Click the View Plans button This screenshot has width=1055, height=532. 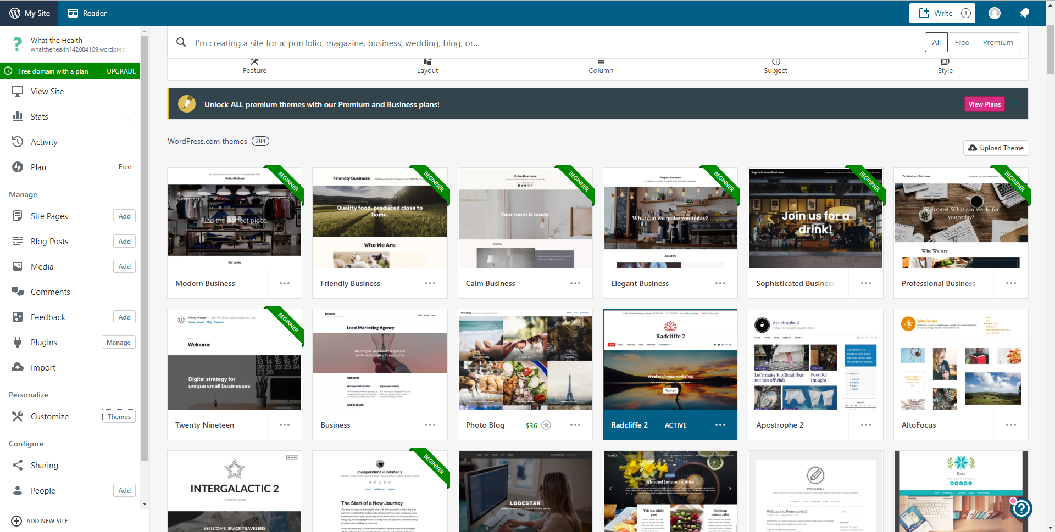point(984,104)
